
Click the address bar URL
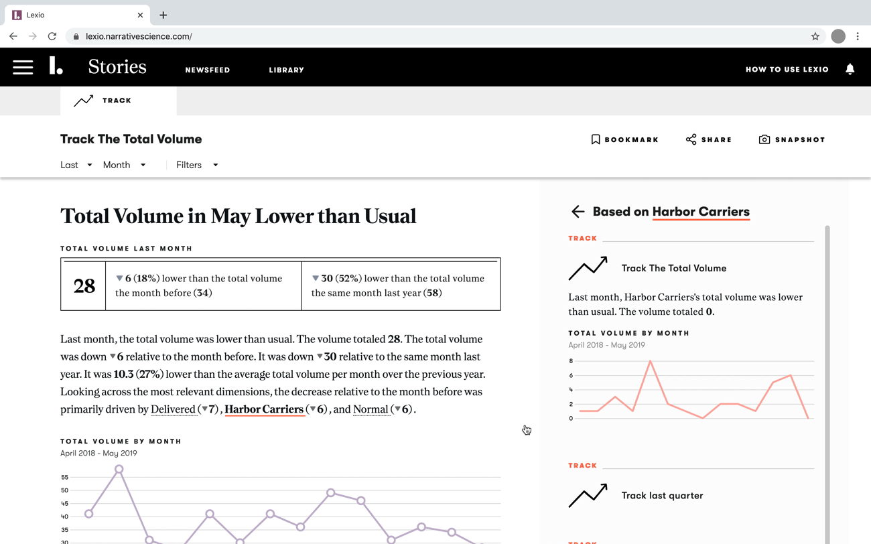click(139, 36)
